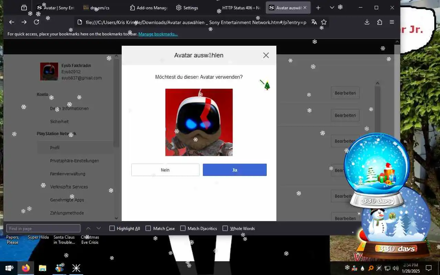Viewport: 440px width, 275px height.
Task: Enable the Match Diacritics checkbox
Action: pos(183,228)
